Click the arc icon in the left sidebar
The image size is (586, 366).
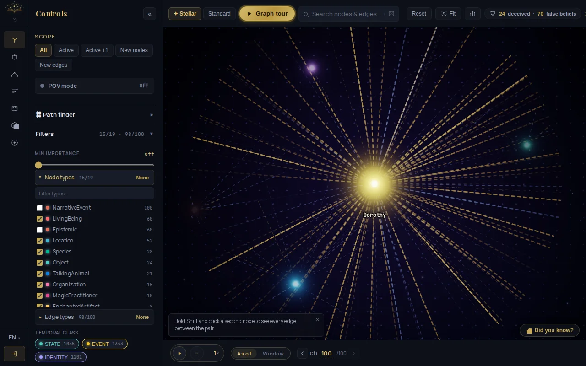tap(15, 74)
